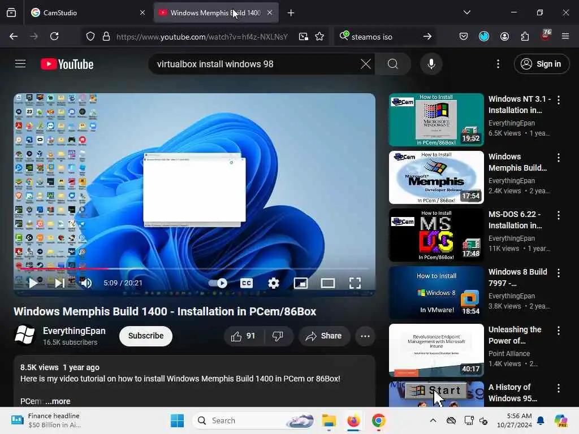This screenshot has width=579, height=434.
Task: Open MS-DOS 6.22 installation thumbnail
Action: point(436,235)
